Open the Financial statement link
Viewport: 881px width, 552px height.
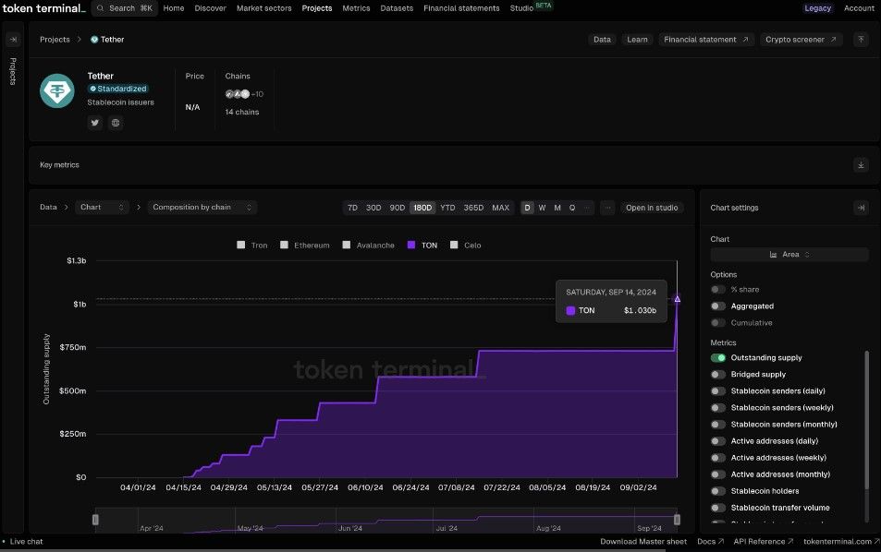click(x=705, y=40)
